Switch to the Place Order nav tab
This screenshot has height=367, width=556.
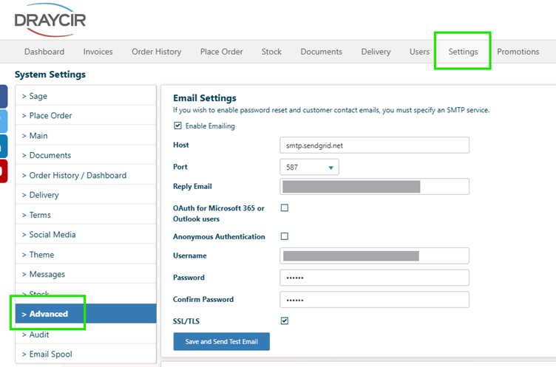tap(221, 52)
